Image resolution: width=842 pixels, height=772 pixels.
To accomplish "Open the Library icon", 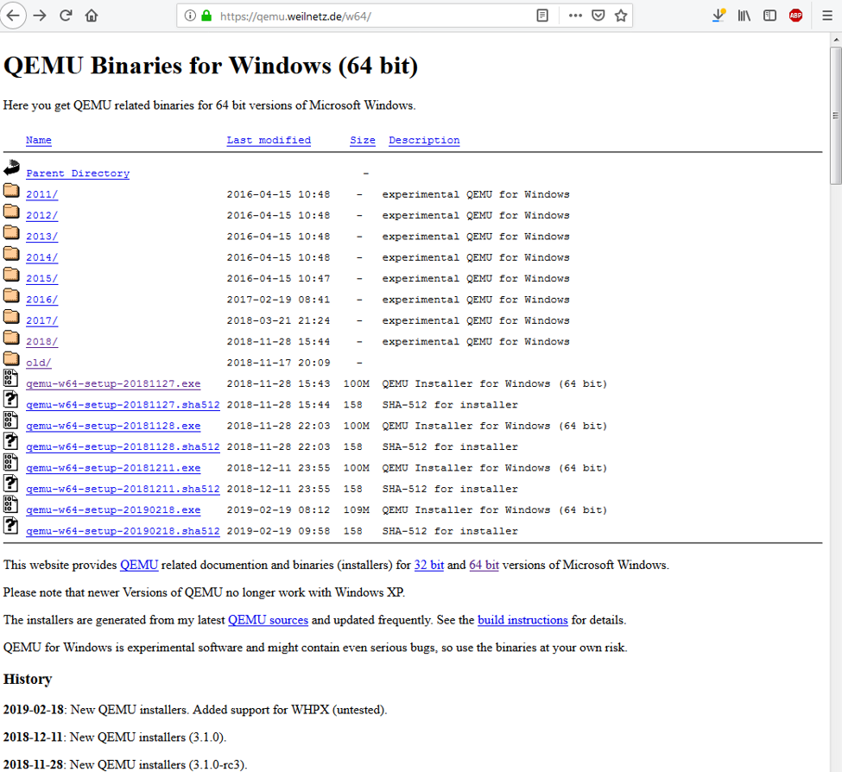I will click(744, 16).
